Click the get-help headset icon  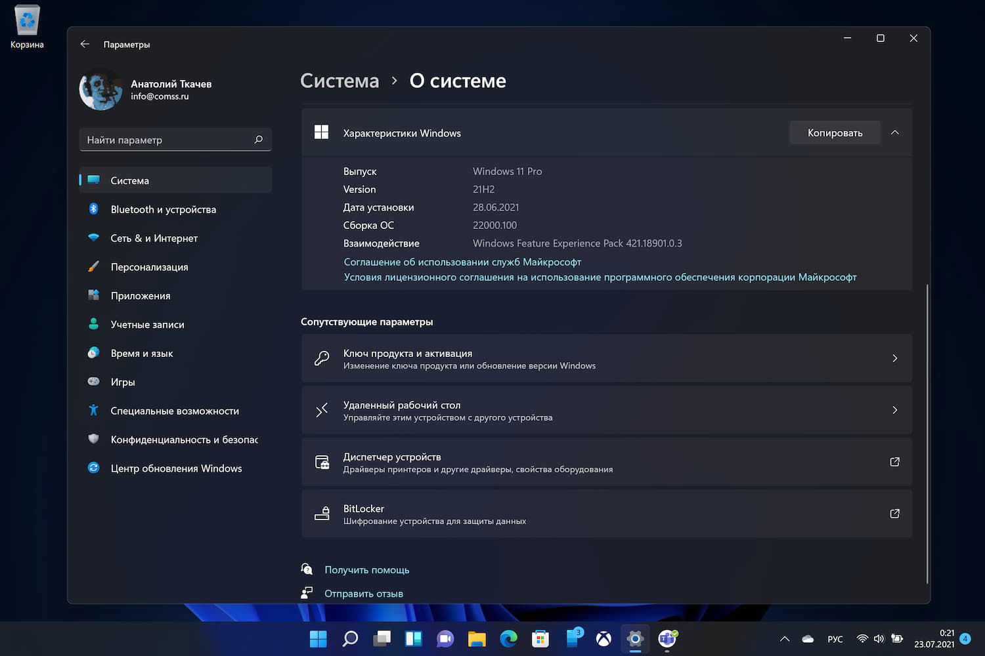tap(307, 569)
